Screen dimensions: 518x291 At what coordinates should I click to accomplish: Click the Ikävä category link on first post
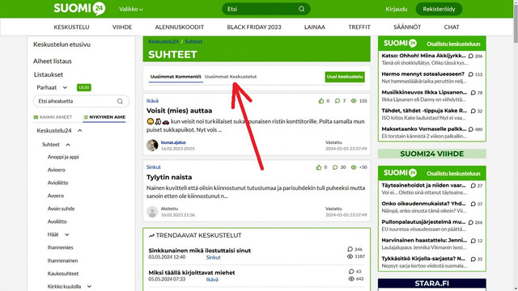pos(152,101)
